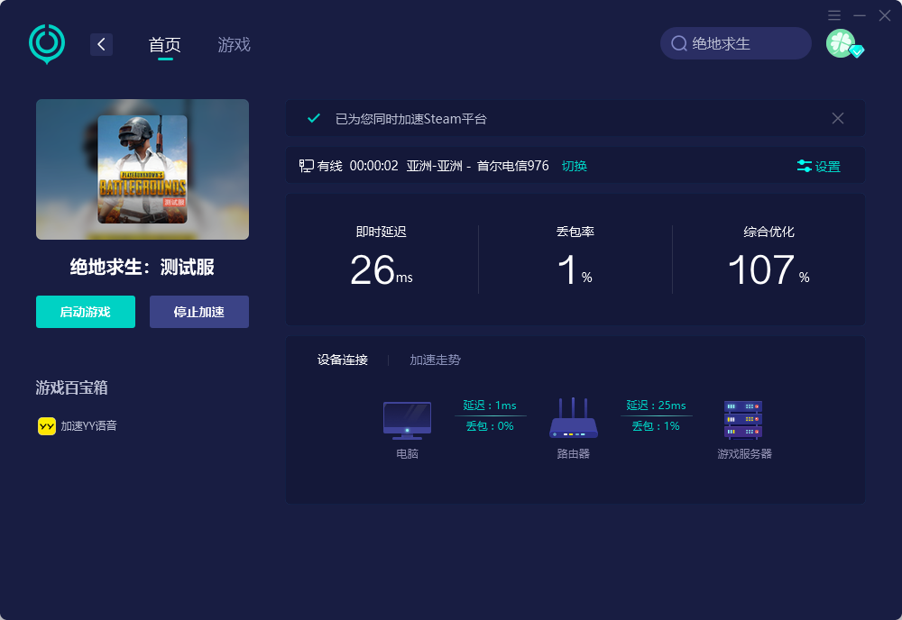
Task: Minimize the accelerator window
Action: coord(860,15)
